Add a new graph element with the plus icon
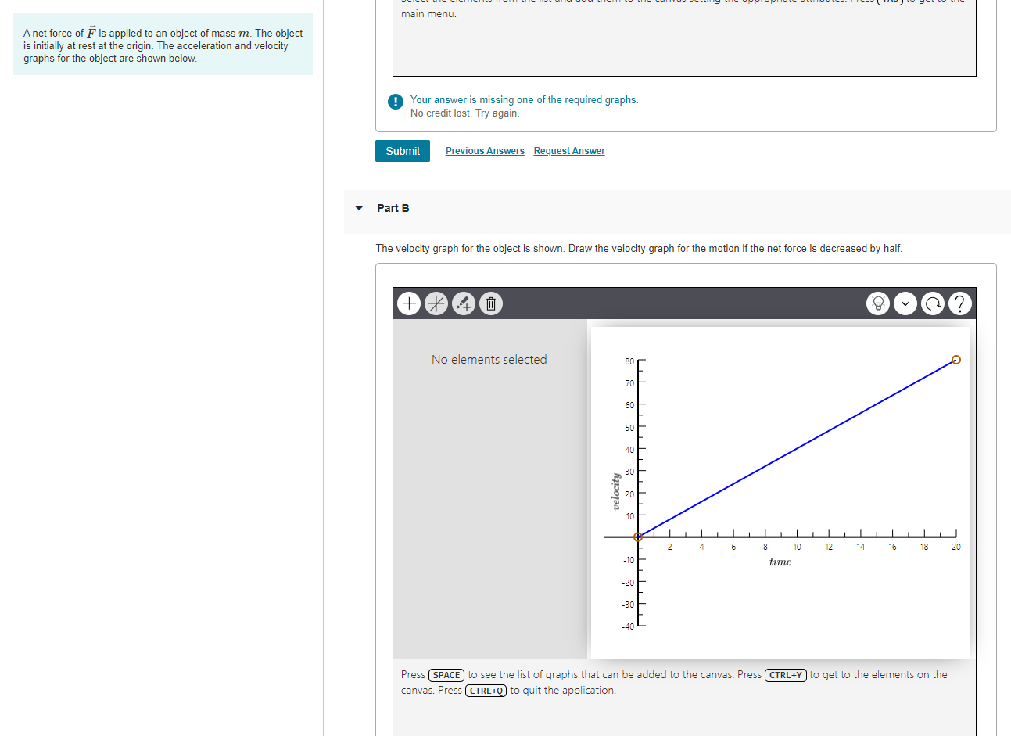The image size is (1011, 736). [x=409, y=303]
